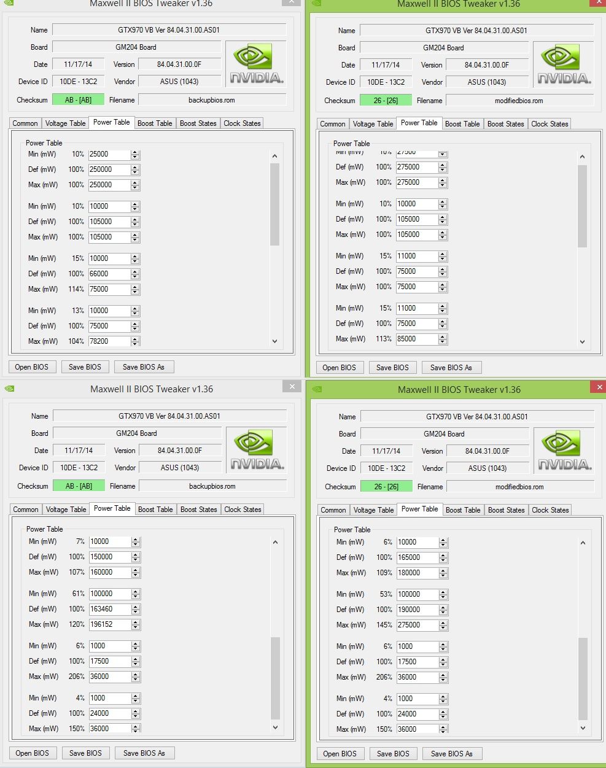
Task: Close the lower backupbios.rom window
Action: click(292, 386)
